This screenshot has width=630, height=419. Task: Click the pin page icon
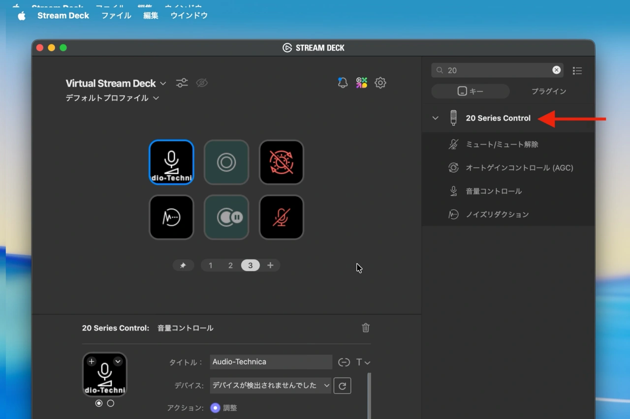click(x=183, y=266)
